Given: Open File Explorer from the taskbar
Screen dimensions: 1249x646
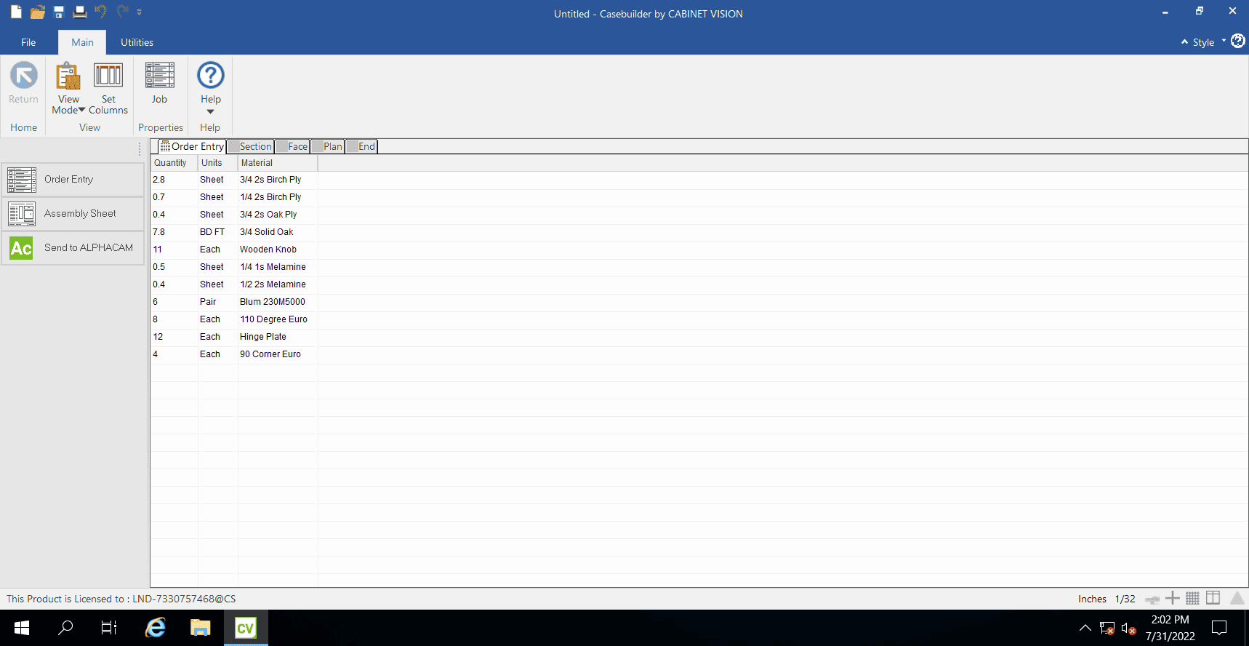Looking at the screenshot, I should (200, 627).
